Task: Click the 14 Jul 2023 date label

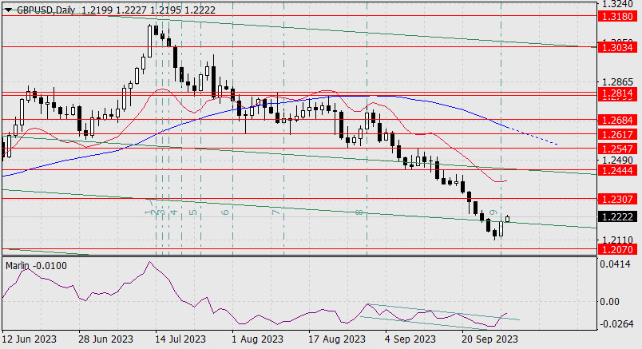Action: (x=181, y=339)
